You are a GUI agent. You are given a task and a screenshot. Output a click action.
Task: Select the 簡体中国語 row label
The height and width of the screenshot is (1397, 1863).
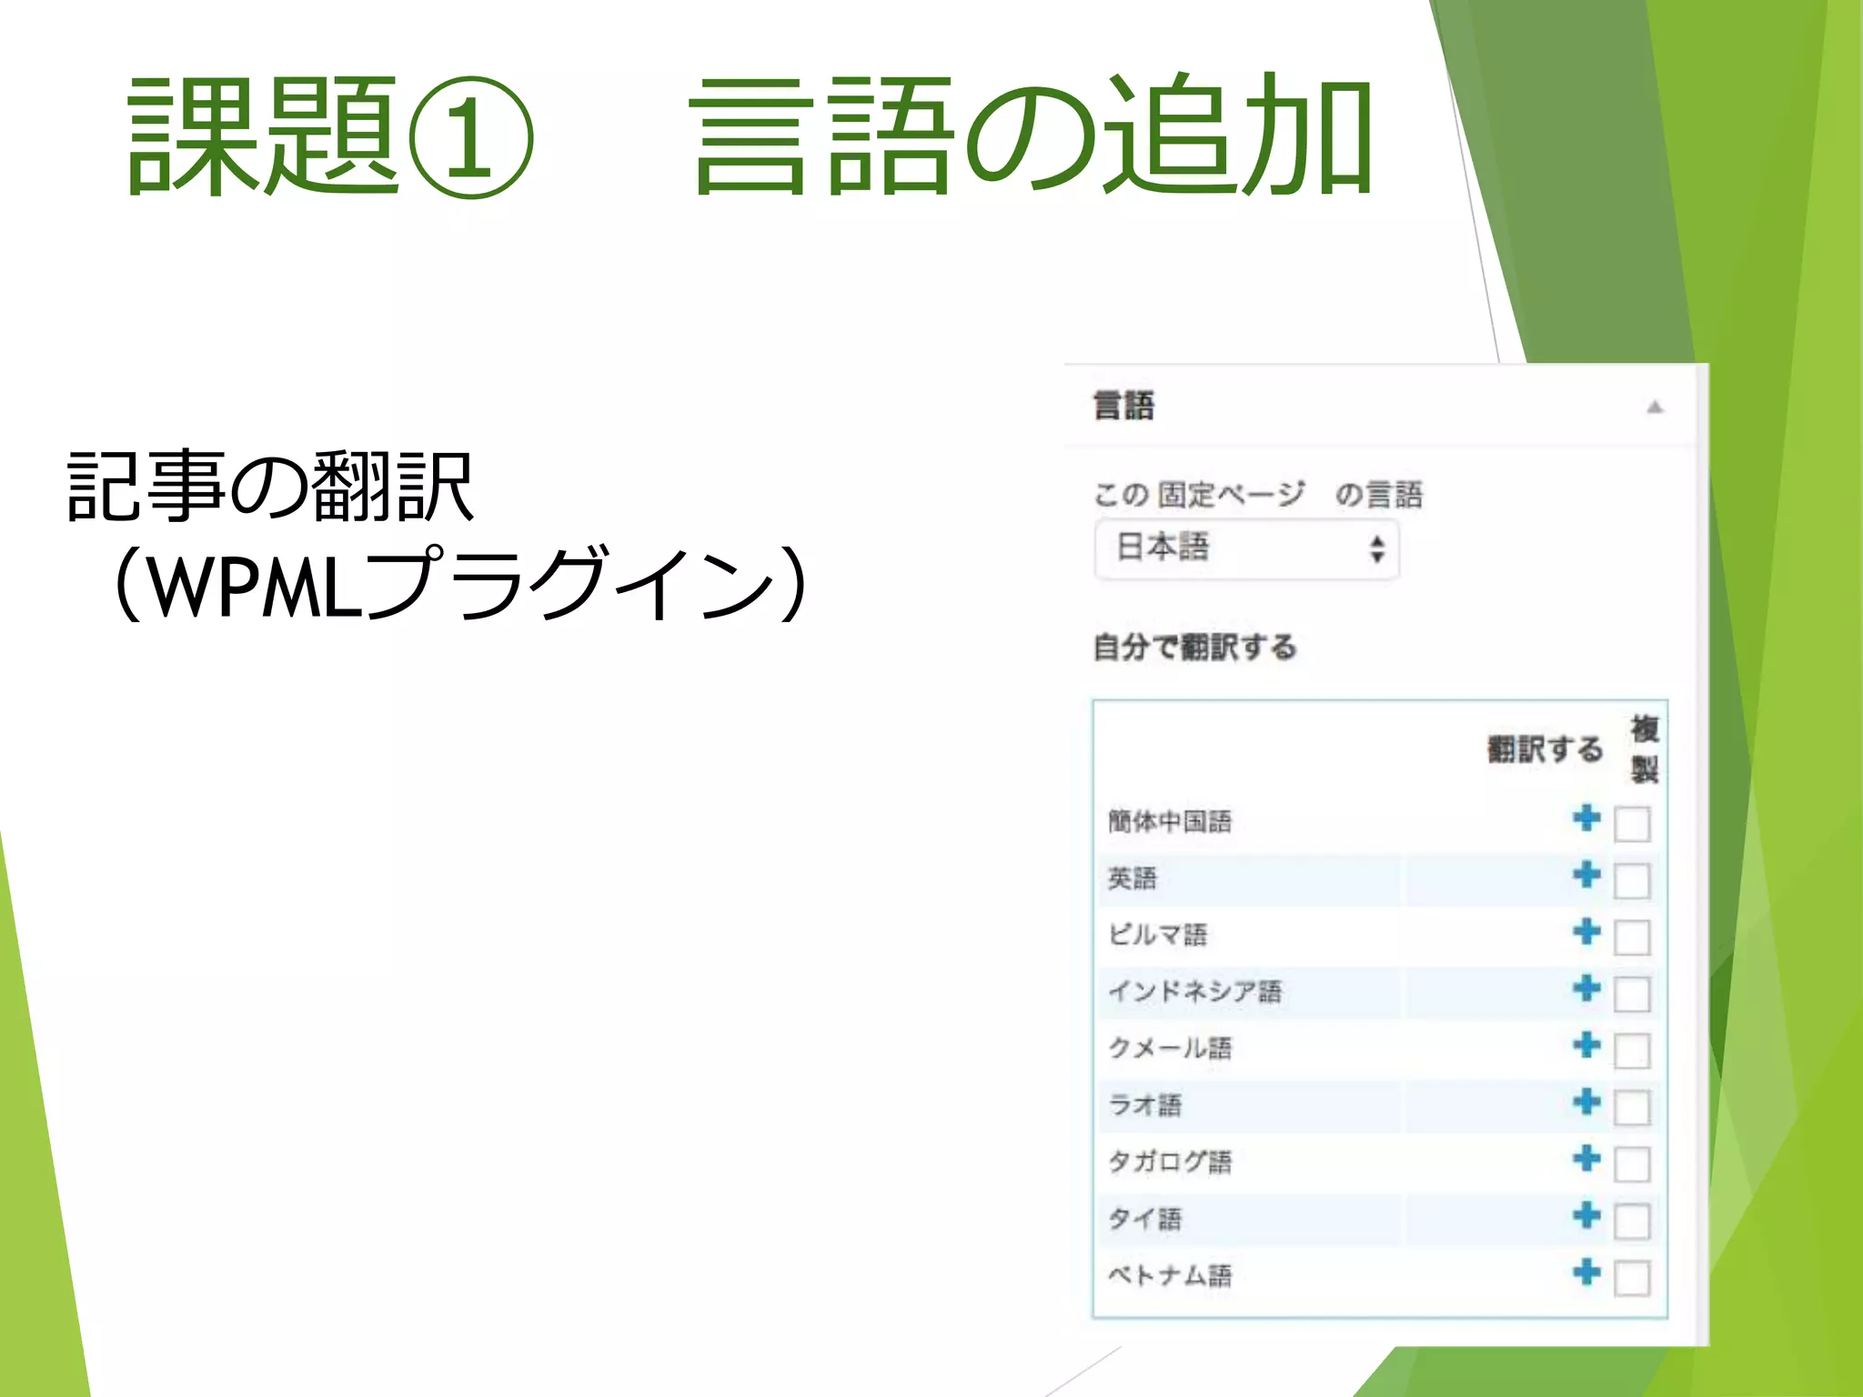pyautogui.click(x=1170, y=821)
